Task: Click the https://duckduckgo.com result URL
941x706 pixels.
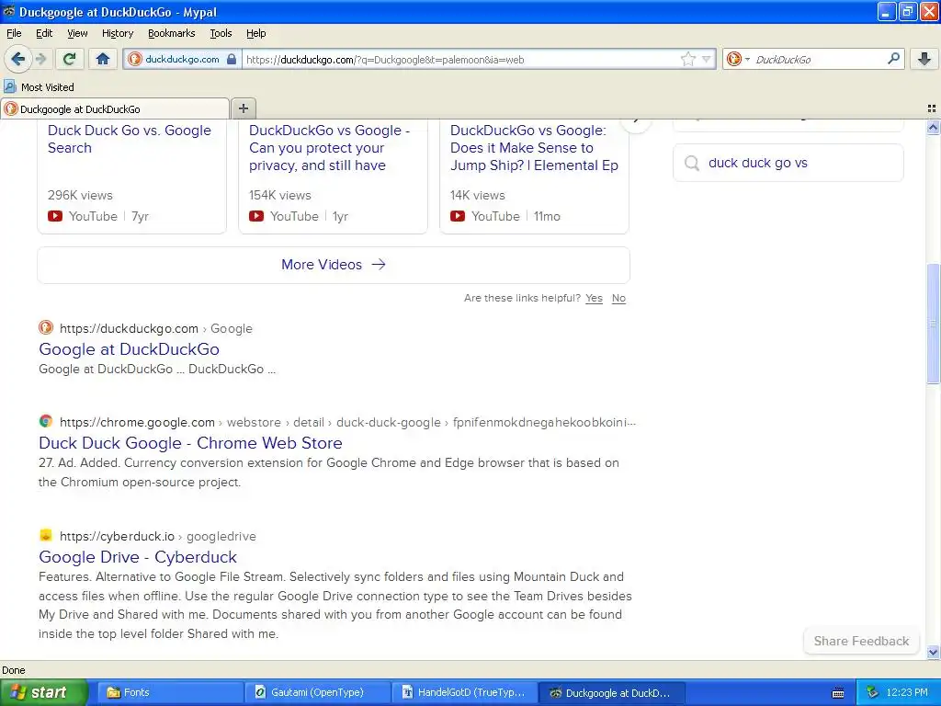Action: (x=129, y=328)
